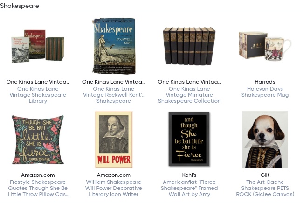303x203 pixels.
Task: Click the Shakespeare section heading
Action: (20, 6)
